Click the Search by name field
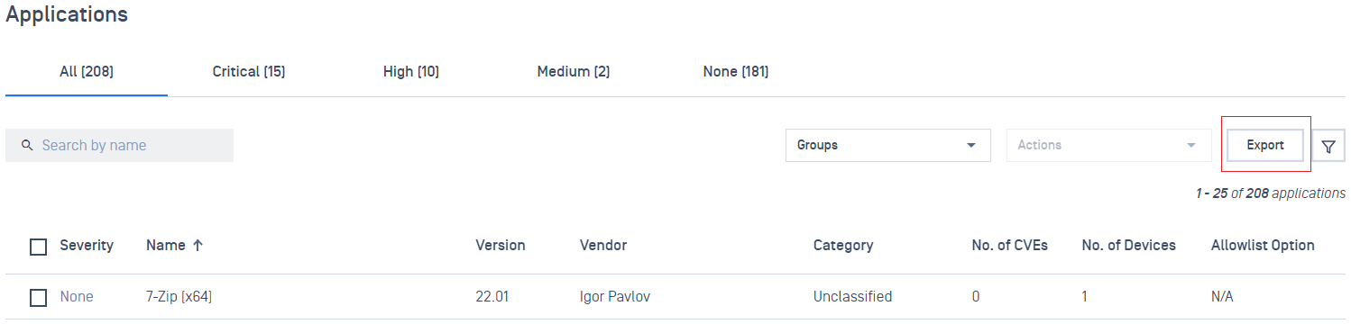Image resolution: width=1351 pixels, height=324 pixels. coord(119,145)
